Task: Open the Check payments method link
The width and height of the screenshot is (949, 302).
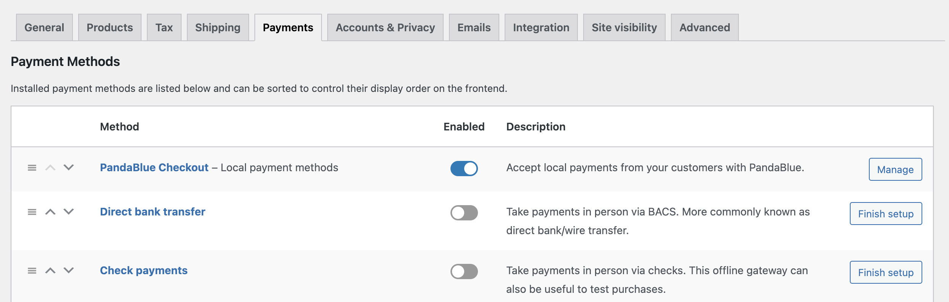Action: click(144, 271)
